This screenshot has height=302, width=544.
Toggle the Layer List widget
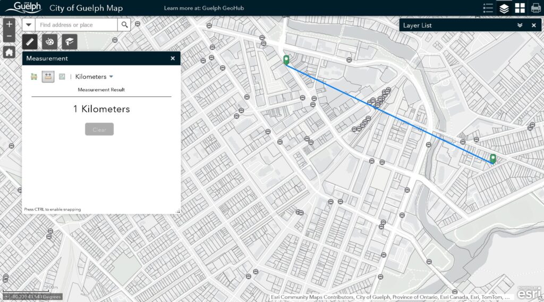(504, 8)
